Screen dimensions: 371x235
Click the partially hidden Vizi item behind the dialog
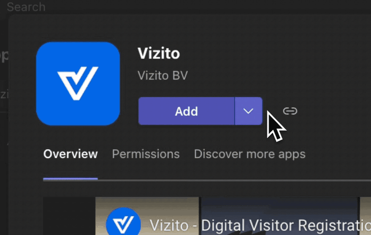tap(4, 94)
